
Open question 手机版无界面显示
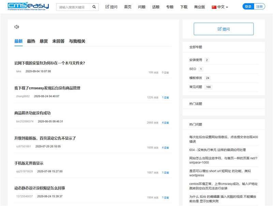tap(29, 163)
